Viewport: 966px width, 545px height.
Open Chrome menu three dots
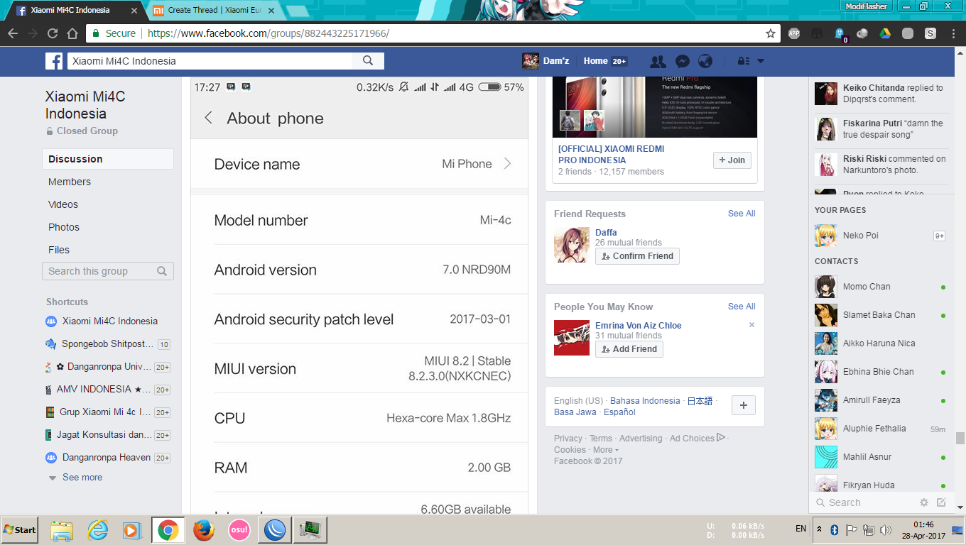click(952, 33)
